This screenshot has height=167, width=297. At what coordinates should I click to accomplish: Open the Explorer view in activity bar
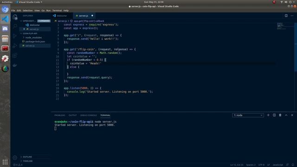[15, 17]
